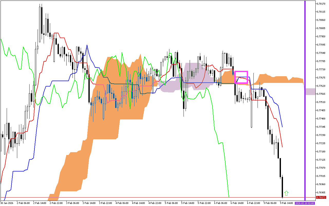Click the 9 Feb 14:00 time axis label
This screenshot has width=329, height=206.
coord(287,203)
